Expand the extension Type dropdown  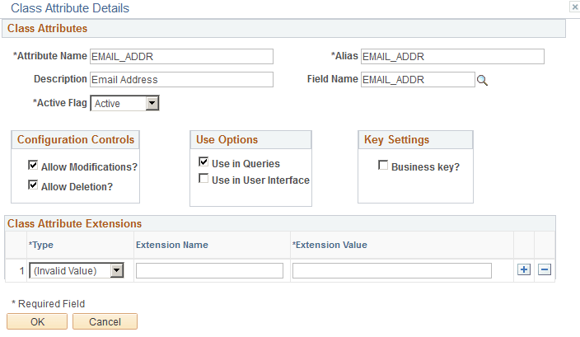(117, 270)
